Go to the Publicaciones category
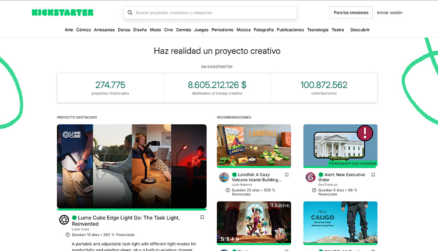Image resolution: width=438 pixels, height=251 pixels. 290,30
